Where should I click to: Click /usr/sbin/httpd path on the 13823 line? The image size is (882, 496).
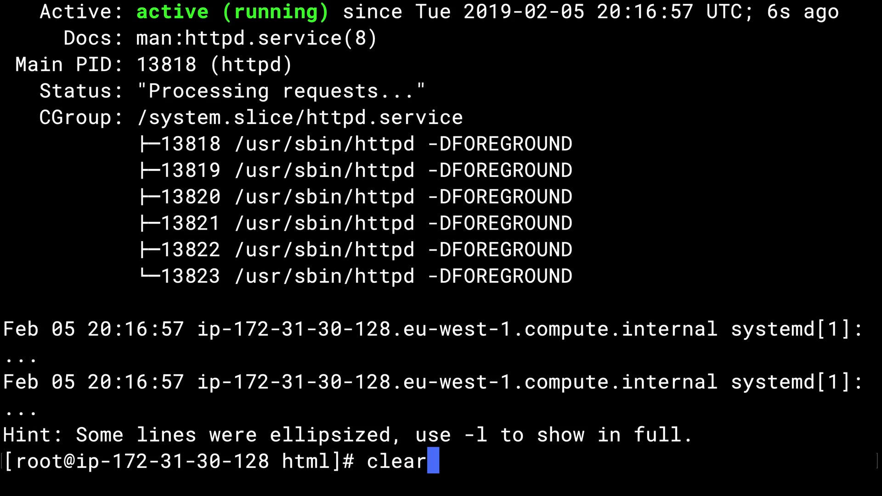(x=324, y=276)
